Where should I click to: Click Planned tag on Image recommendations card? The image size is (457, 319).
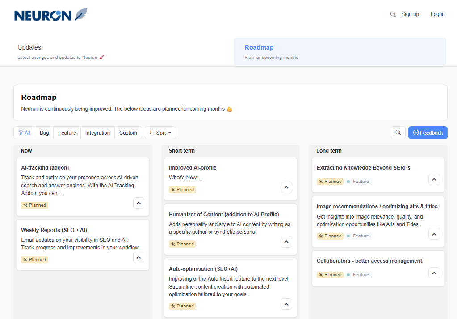(330, 236)
